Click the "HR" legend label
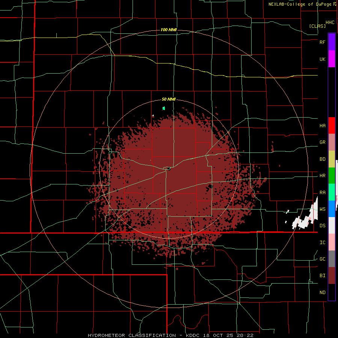 (x=322, y=176)
